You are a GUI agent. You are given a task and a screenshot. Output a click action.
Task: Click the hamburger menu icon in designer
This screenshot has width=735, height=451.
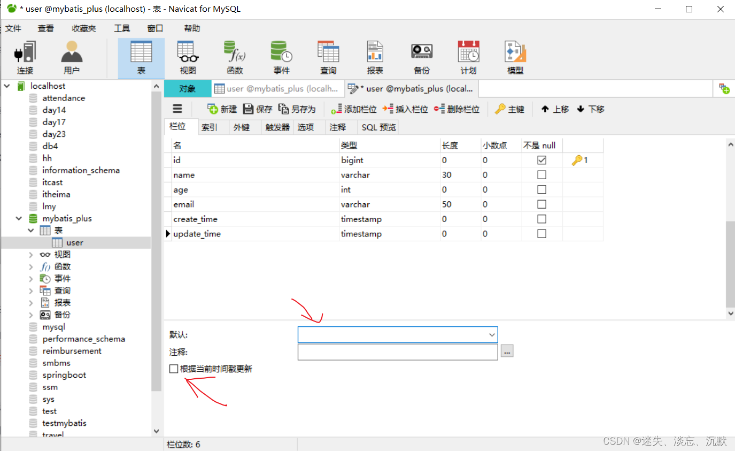[177, 109]
